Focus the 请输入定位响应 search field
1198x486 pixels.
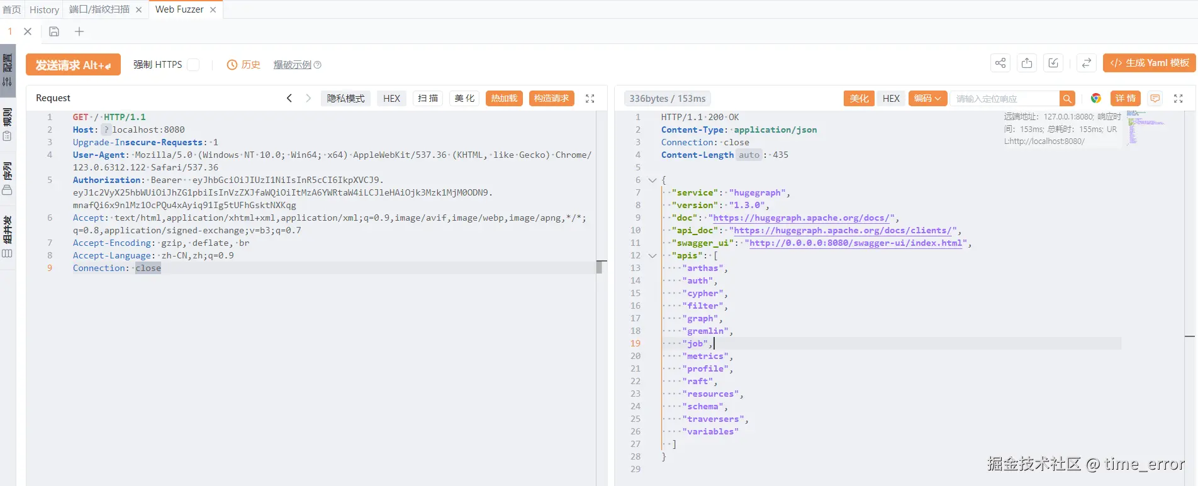click(x=1005, y=99)
